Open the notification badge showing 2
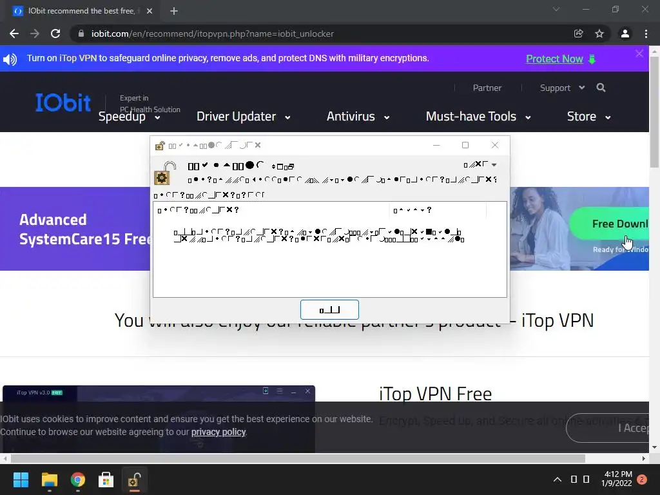This screenshot has height=495, width=660. 642,480
